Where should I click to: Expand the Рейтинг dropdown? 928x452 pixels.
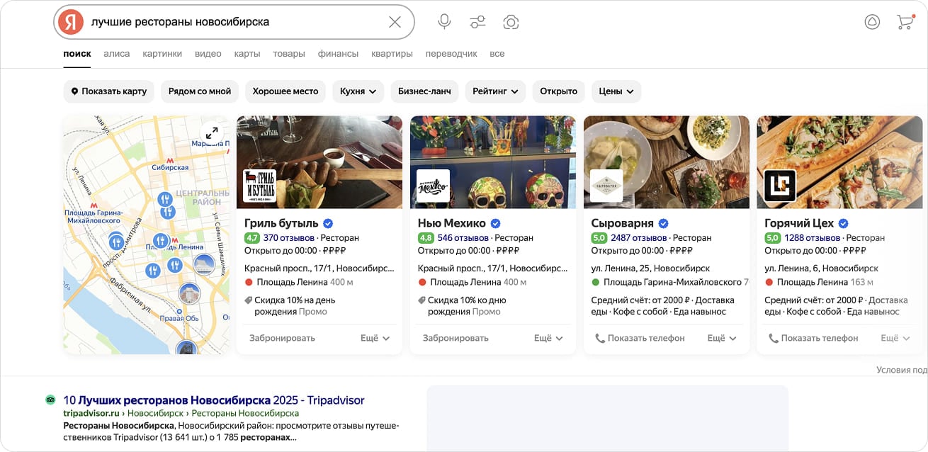click(x=494, y=91)
